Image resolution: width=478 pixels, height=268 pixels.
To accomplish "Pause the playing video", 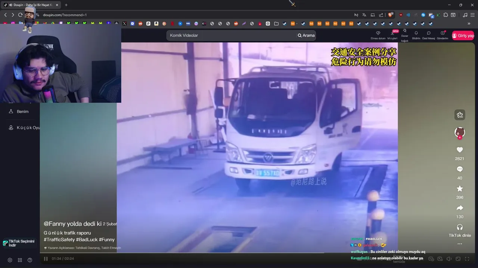I will pyautogui.click(x=46, y=259).
